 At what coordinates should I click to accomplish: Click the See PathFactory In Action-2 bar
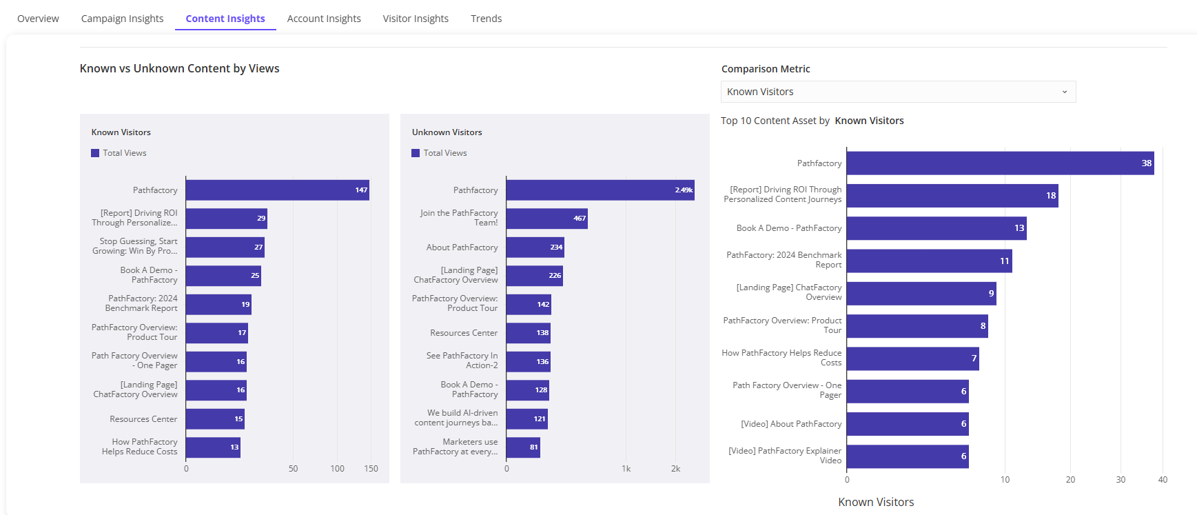pos(529,361)
